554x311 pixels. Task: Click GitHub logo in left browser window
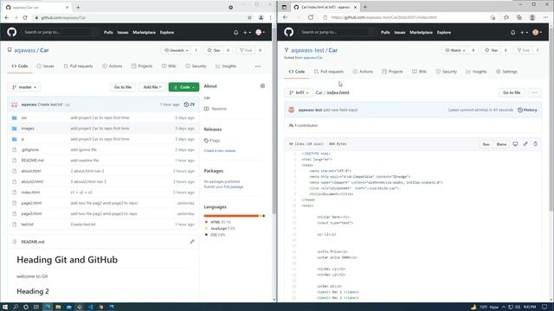click(x=11, y=32)
